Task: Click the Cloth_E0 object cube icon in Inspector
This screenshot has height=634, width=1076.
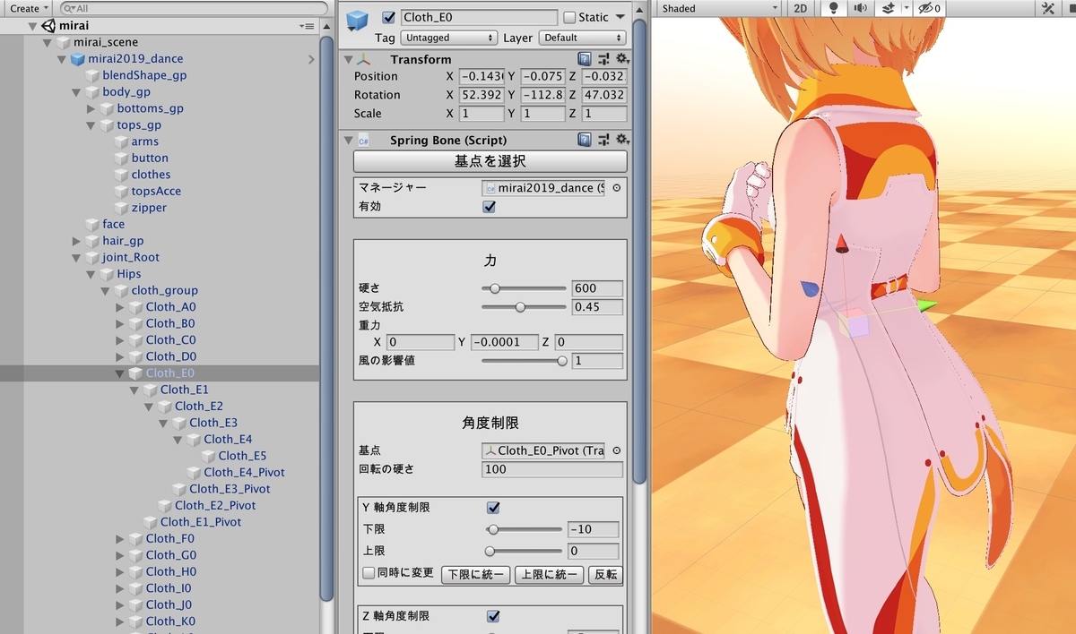Action: click(358, 22)
